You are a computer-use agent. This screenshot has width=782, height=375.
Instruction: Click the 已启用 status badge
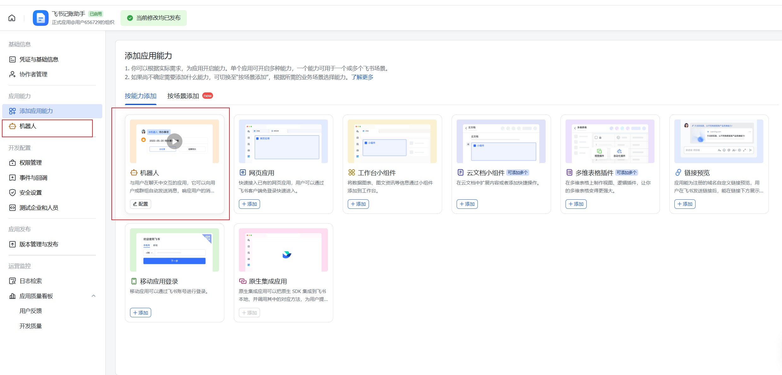(x=96, y=14)
